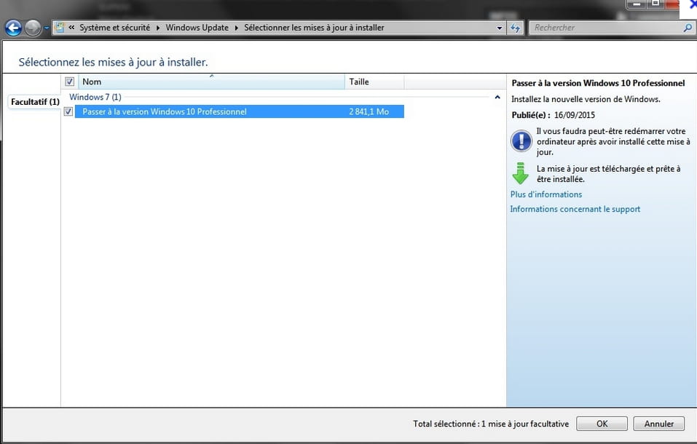Click the Forward navigation arrow

coord(33,28)
